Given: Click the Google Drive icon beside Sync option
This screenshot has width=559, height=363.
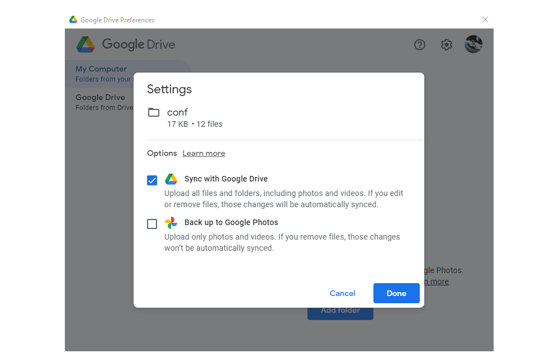Looking at the screenshot, I should click(x=171, y=179).
